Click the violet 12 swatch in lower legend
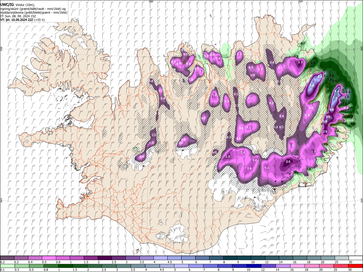This screenshot has width=363, height=272. pyautogui.click(x=268, y=266)
